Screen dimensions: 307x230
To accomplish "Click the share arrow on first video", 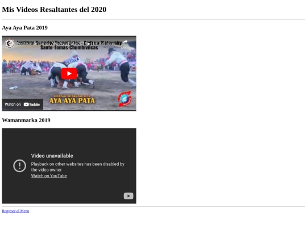I will pos(125,41).
